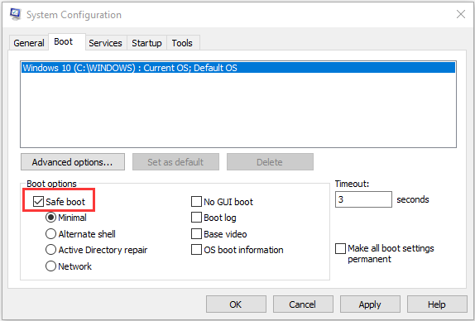This screenshot has height=321, width=475.
Task: Check Make all boot settings permanent
Action: coord(340,248)
